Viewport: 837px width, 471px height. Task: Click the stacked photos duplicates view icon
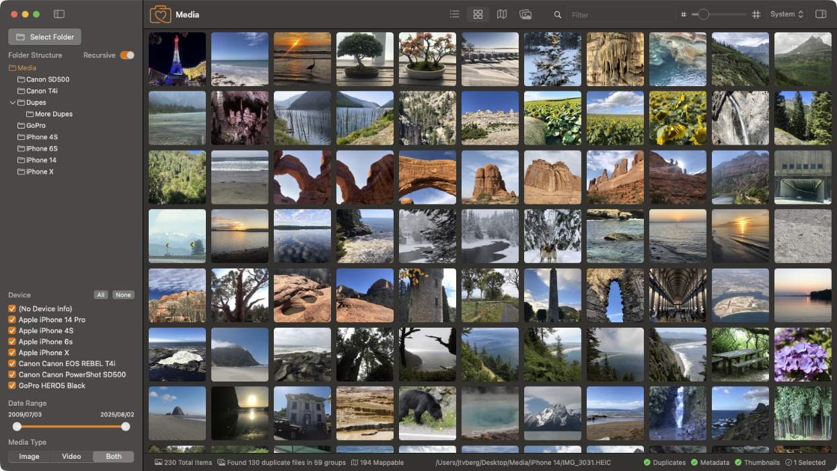(x=525, y=13)
